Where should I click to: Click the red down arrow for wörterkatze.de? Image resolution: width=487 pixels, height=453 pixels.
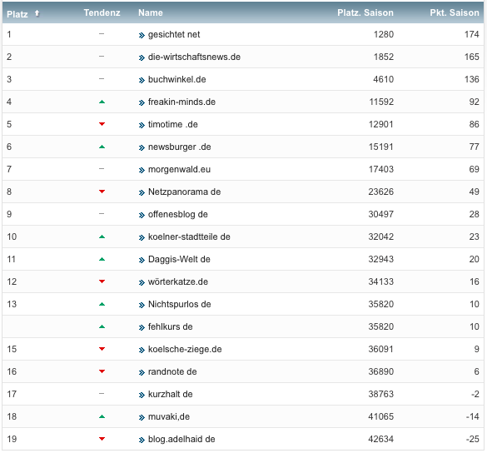pyautogui.click(x=102, y=281)
